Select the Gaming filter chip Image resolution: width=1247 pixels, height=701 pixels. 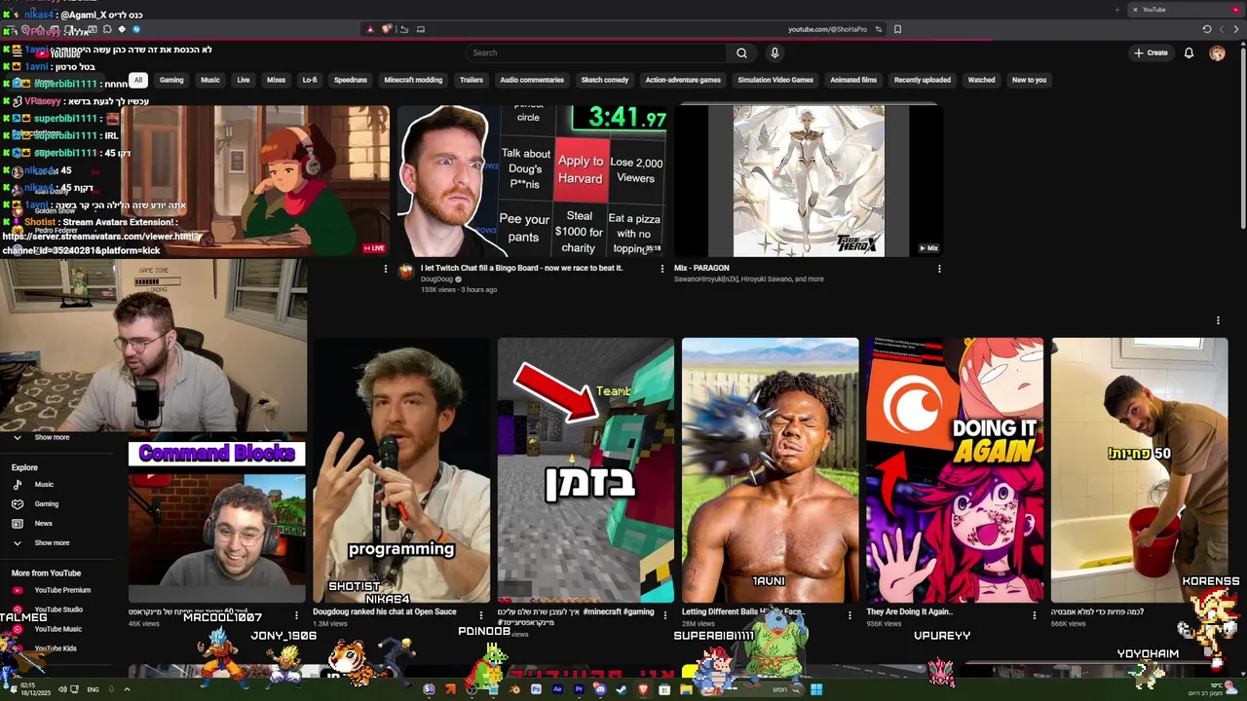pyautogui.click(x=171, y=80)
